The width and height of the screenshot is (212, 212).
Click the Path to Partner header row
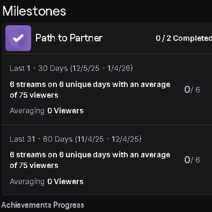107,38
